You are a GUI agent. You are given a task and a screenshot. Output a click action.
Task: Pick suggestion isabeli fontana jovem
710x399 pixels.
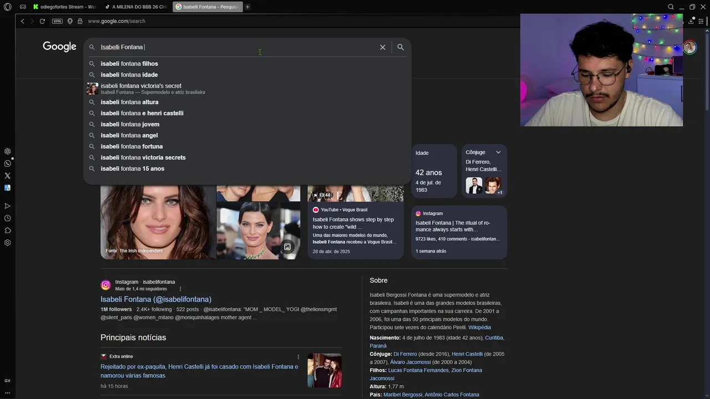point(247,124)
